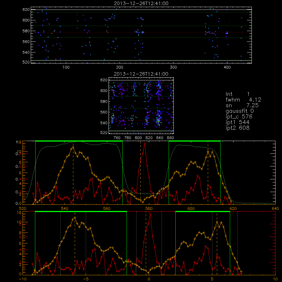282x282 pixels.
Task: Click the 'sn 7.25' value
Action: [x=242, y=105]
